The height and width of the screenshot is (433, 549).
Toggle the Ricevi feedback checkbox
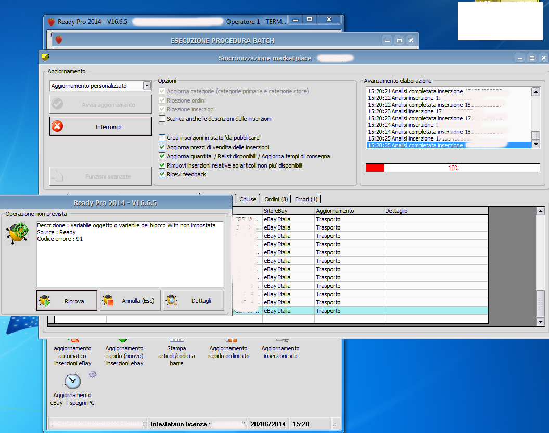coord(162,174)
